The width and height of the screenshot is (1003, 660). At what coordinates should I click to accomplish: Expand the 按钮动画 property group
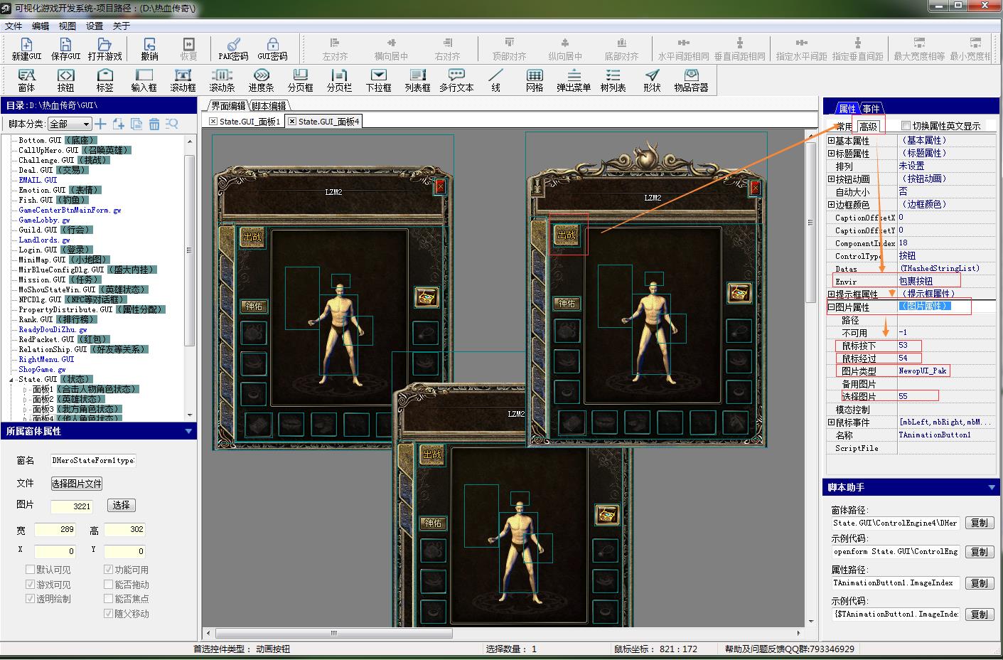point(831,179)
